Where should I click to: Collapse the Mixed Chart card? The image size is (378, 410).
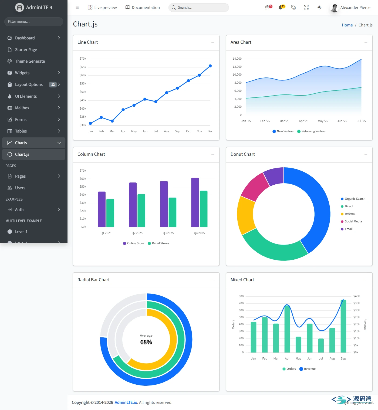click(366, 280)
